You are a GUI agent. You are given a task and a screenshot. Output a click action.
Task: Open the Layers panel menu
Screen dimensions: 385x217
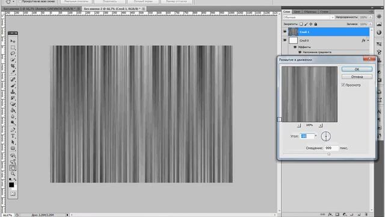371,11
